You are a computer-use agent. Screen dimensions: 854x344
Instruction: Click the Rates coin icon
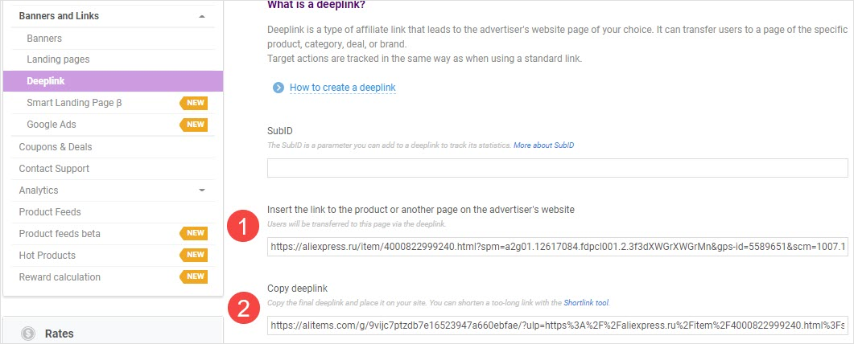pos(29,334)
